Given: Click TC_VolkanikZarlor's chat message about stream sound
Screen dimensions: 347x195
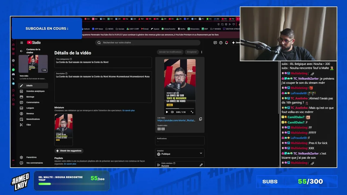Looking at the screenshot, I should (308, 81).
